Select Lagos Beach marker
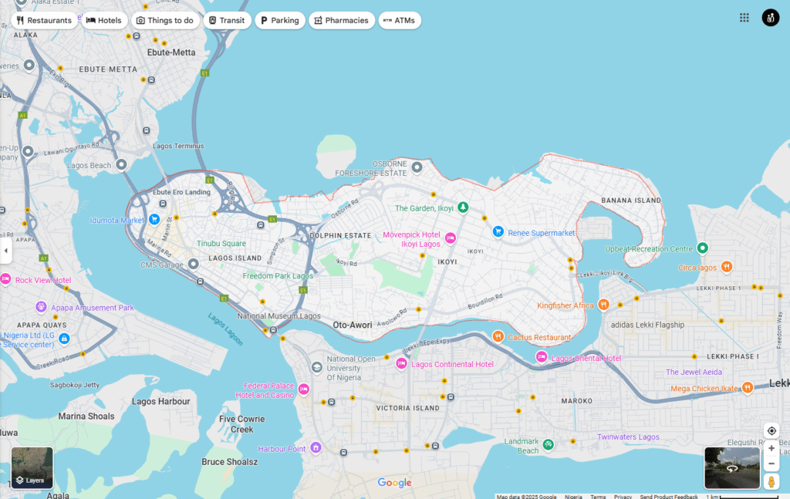The width and height of the screenshot is (790, 499). click(x=121, y=164)
